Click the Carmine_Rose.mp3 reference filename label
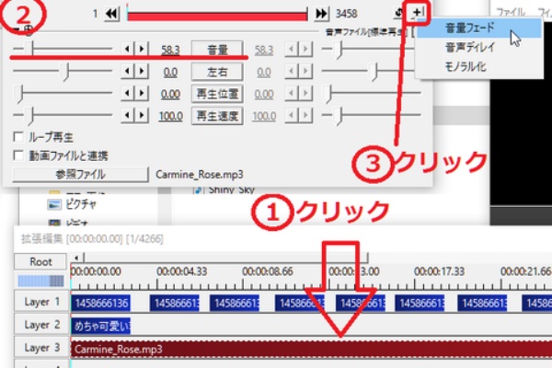 coord(200,175)
